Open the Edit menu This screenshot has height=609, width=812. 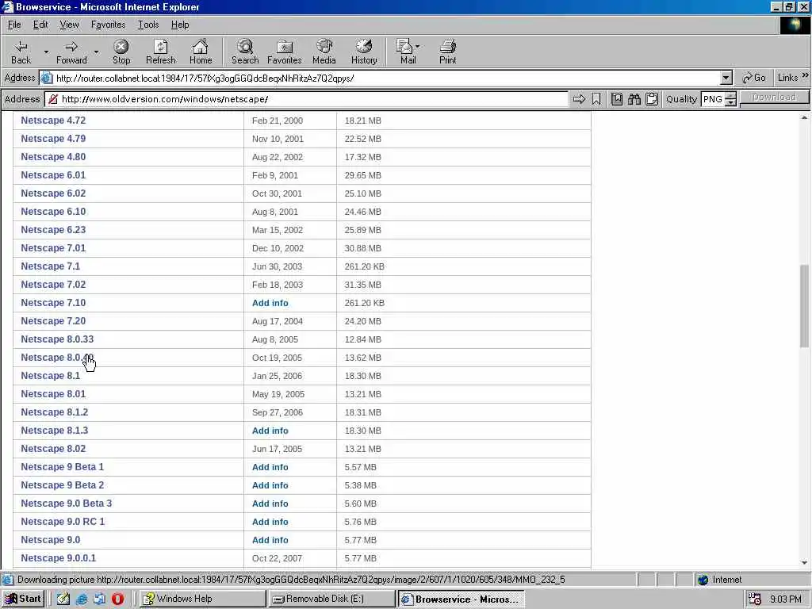[40, 25]
